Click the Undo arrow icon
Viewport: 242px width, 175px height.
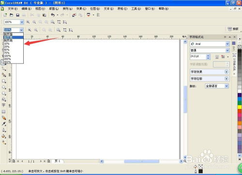tap(53, 15)
